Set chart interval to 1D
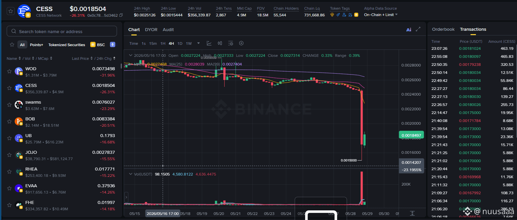Image resolution: width=517 pixels, height=220 pixels. pyautogui.click(x=180, y=43)
